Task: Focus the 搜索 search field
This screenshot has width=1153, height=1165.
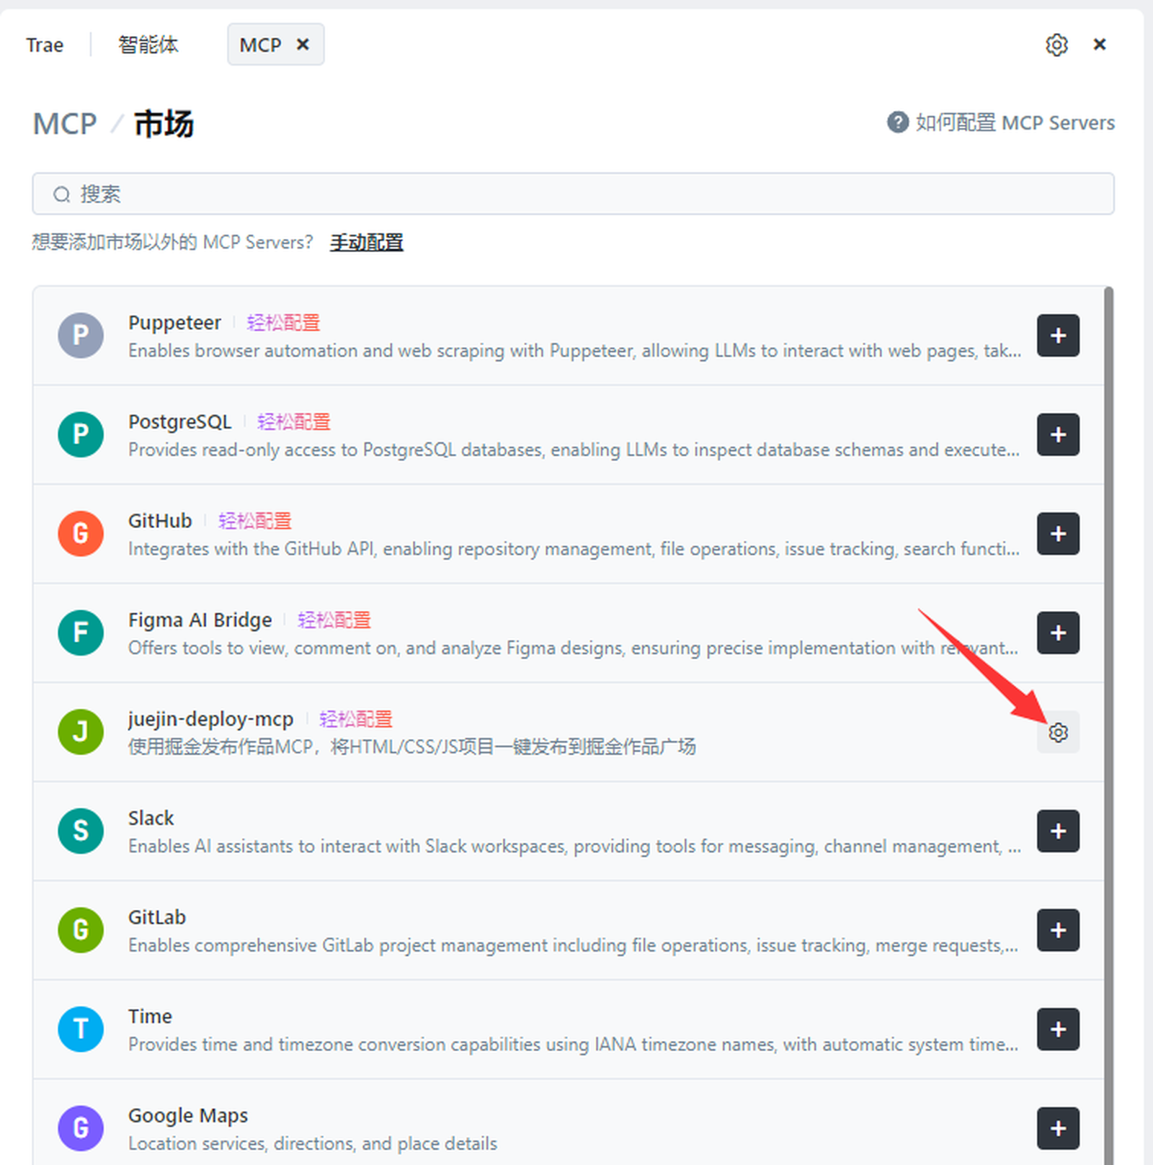Action: (x=573, y=194)
